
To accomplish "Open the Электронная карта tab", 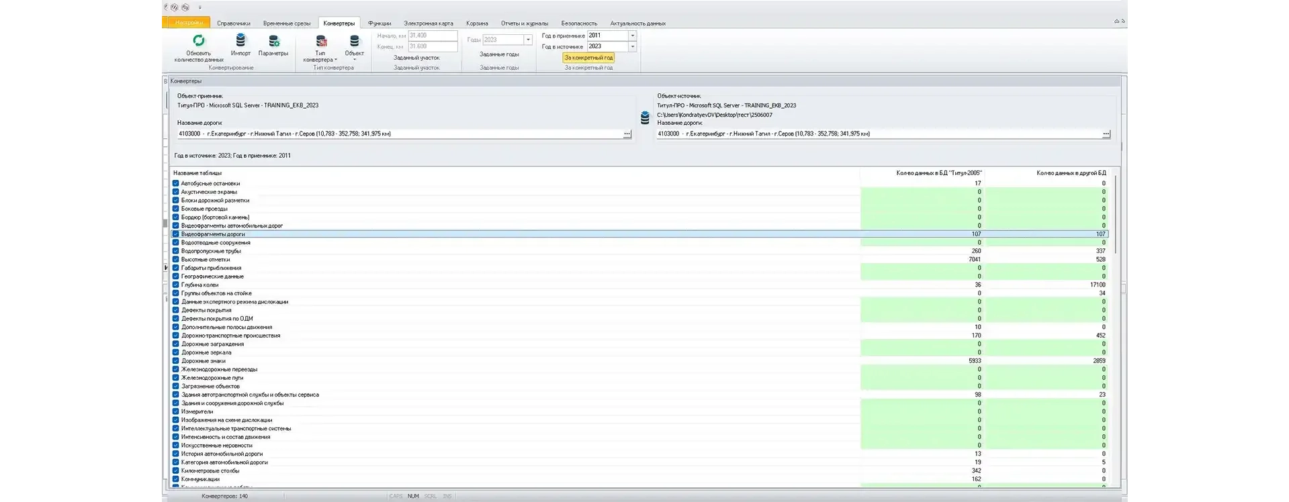I will (428, 23).
